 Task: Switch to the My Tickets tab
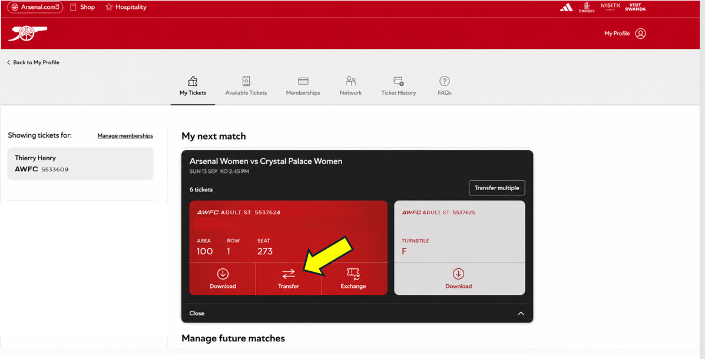(193, 86)
